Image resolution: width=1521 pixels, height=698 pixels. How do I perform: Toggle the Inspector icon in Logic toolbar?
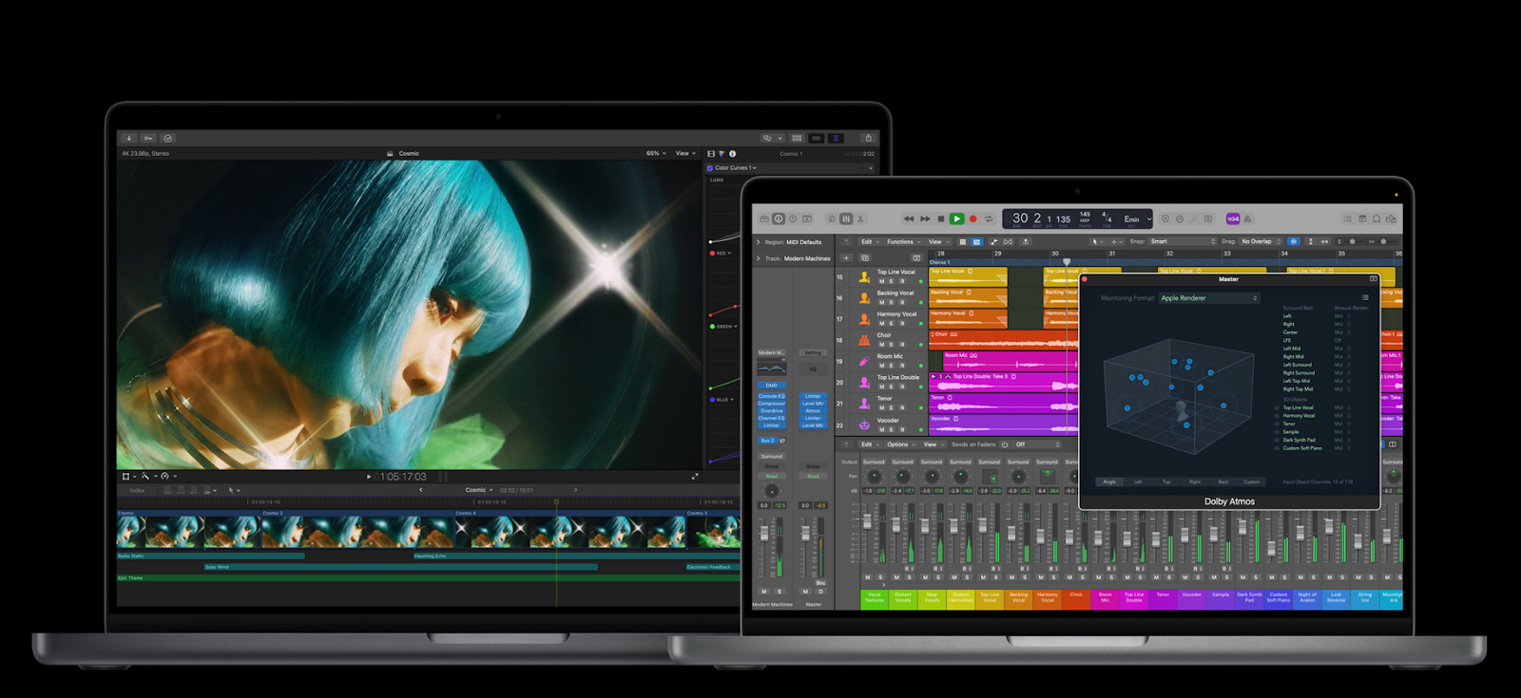779,219
